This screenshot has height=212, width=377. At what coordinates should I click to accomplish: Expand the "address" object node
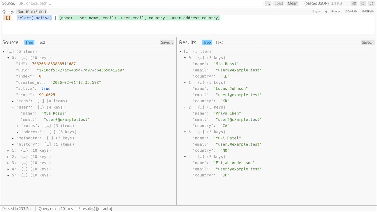point(18,132)
